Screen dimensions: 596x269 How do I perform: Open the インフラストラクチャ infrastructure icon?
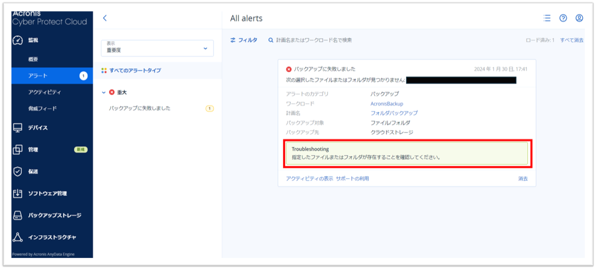pyautogui.click(x=17, y=237)
